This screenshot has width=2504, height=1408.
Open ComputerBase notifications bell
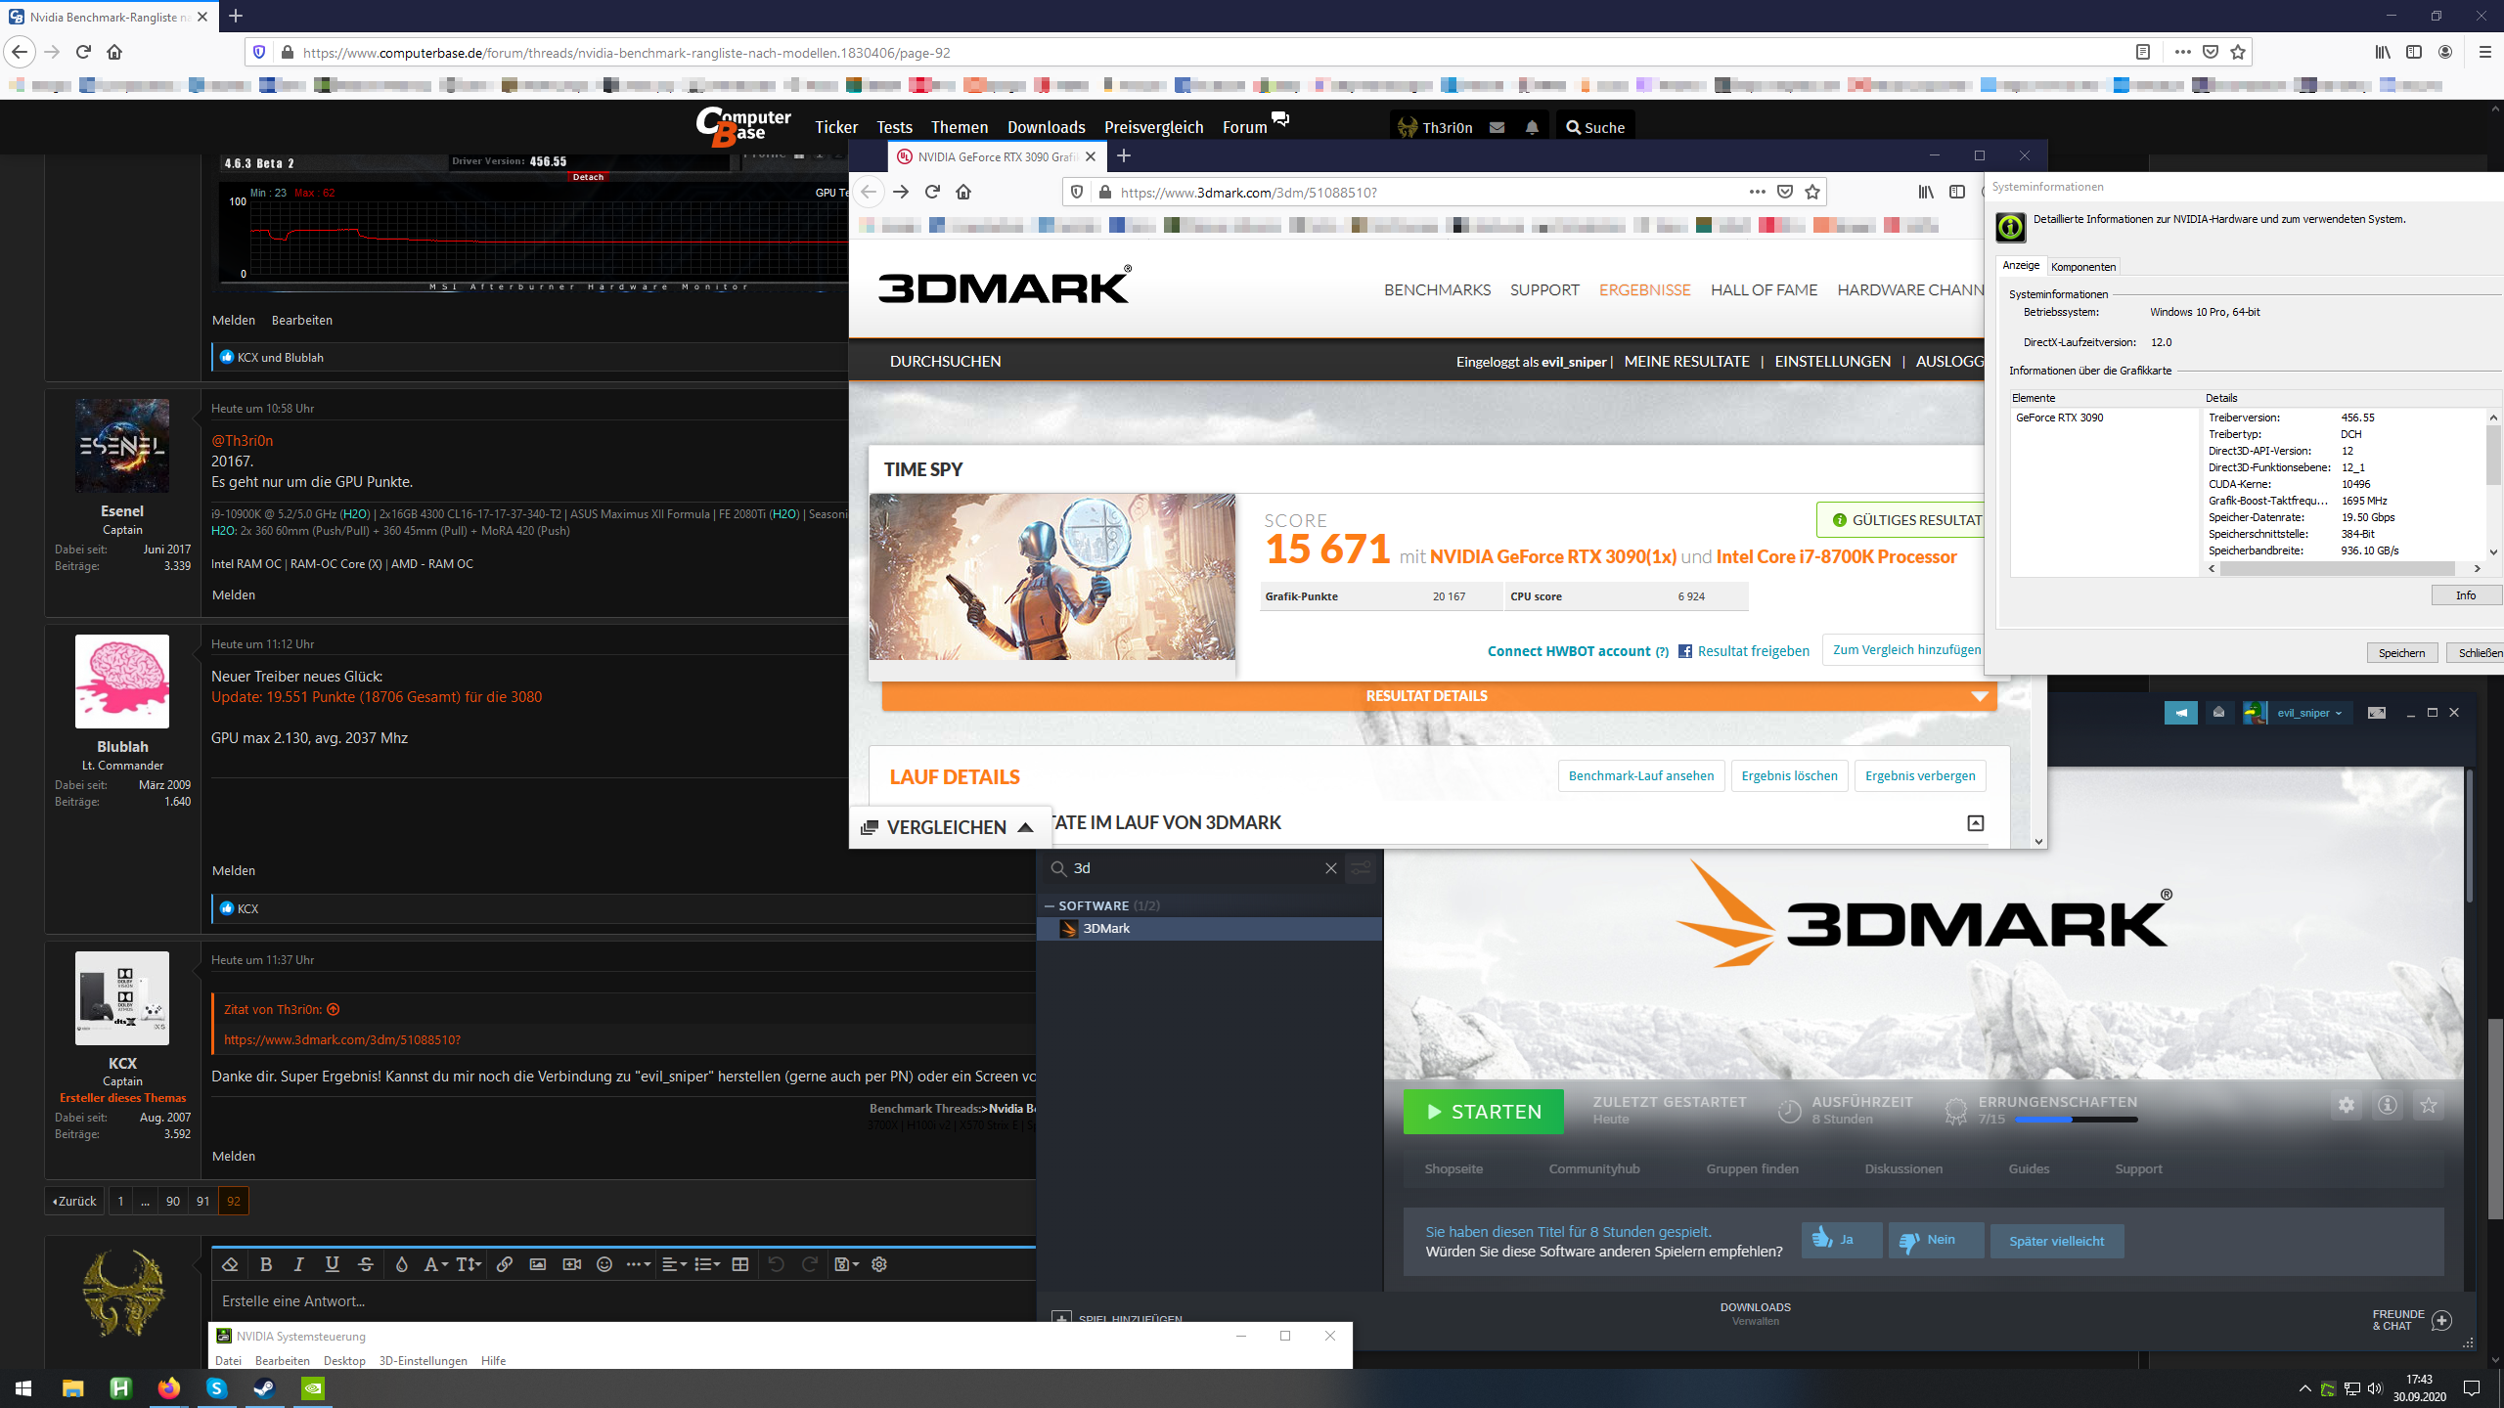pos(1532,127)
